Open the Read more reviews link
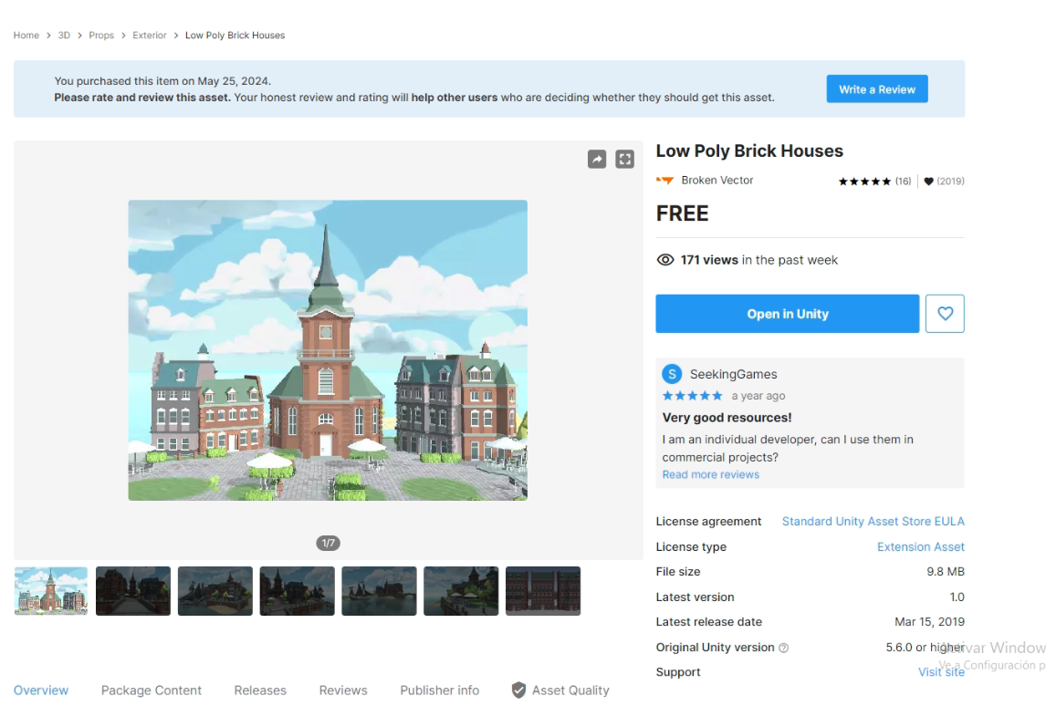 point(710,474)
